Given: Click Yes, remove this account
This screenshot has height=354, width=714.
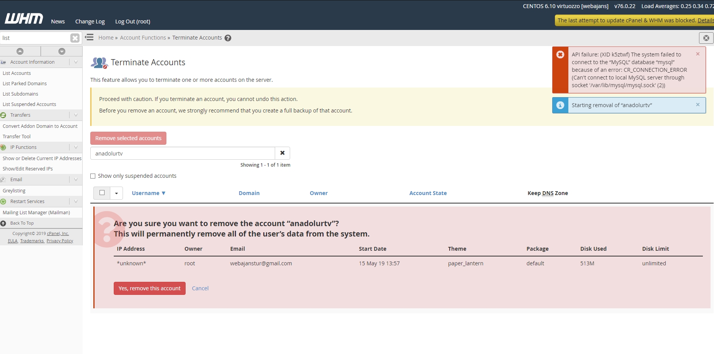Looking at the screenshot, I should (149, 288).
